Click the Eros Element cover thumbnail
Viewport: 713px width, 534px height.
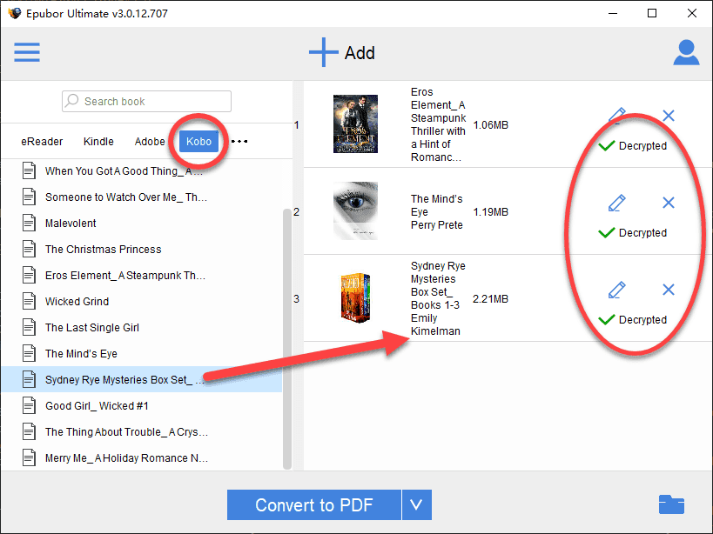355,123
